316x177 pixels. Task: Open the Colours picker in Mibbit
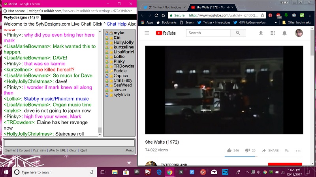pyautogui.click(x=24, y=150)
